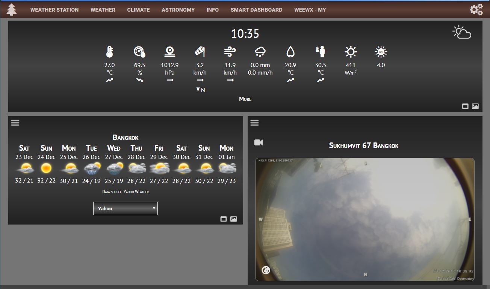This screenshot has width=490, height=289.
Task: Click the image icon in the forecast panel
Action: [233, 219]
